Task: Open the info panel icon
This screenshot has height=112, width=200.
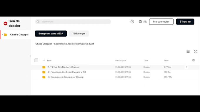Action: coord(195,52)
